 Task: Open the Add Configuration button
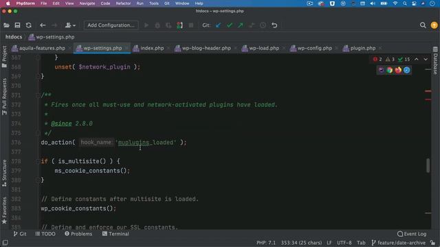(111, 25)
